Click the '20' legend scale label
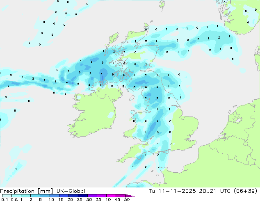260x201 pixels. pos(70,199)
